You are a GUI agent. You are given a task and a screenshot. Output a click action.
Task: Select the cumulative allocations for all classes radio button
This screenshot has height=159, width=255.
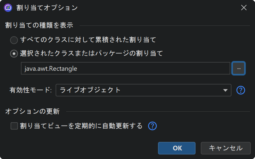pyautogui.click(x=14, y=40)
